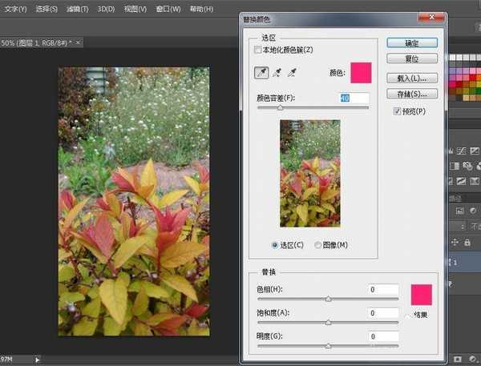Click the 明度(G): label
481x366 pixels.
click(x=269, y=336)
